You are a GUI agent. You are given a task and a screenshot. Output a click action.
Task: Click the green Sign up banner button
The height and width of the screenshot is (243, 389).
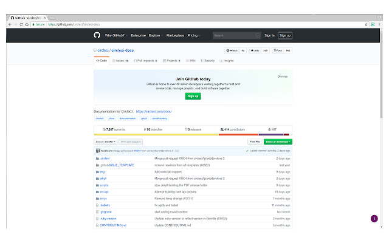click(193, 96)
